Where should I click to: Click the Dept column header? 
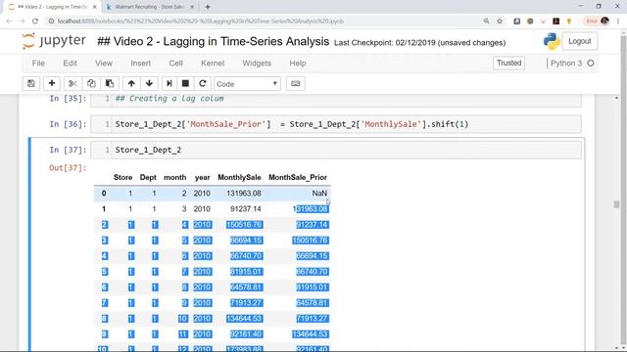click(x=148, y=177)
